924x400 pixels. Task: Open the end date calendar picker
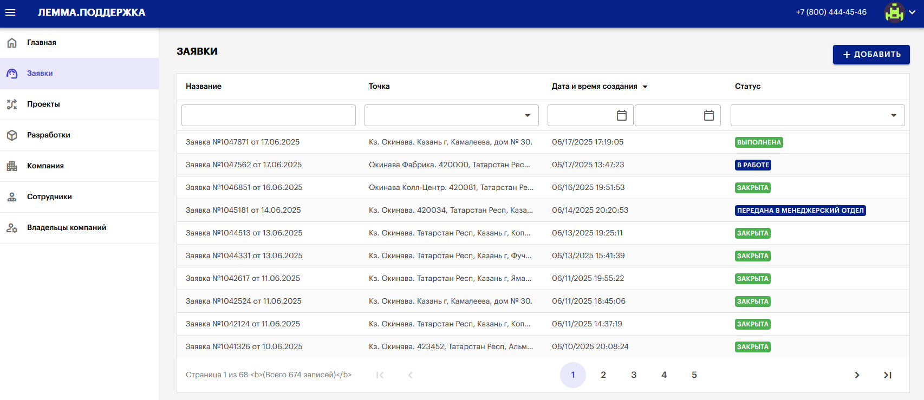click(x=708, y=115)
